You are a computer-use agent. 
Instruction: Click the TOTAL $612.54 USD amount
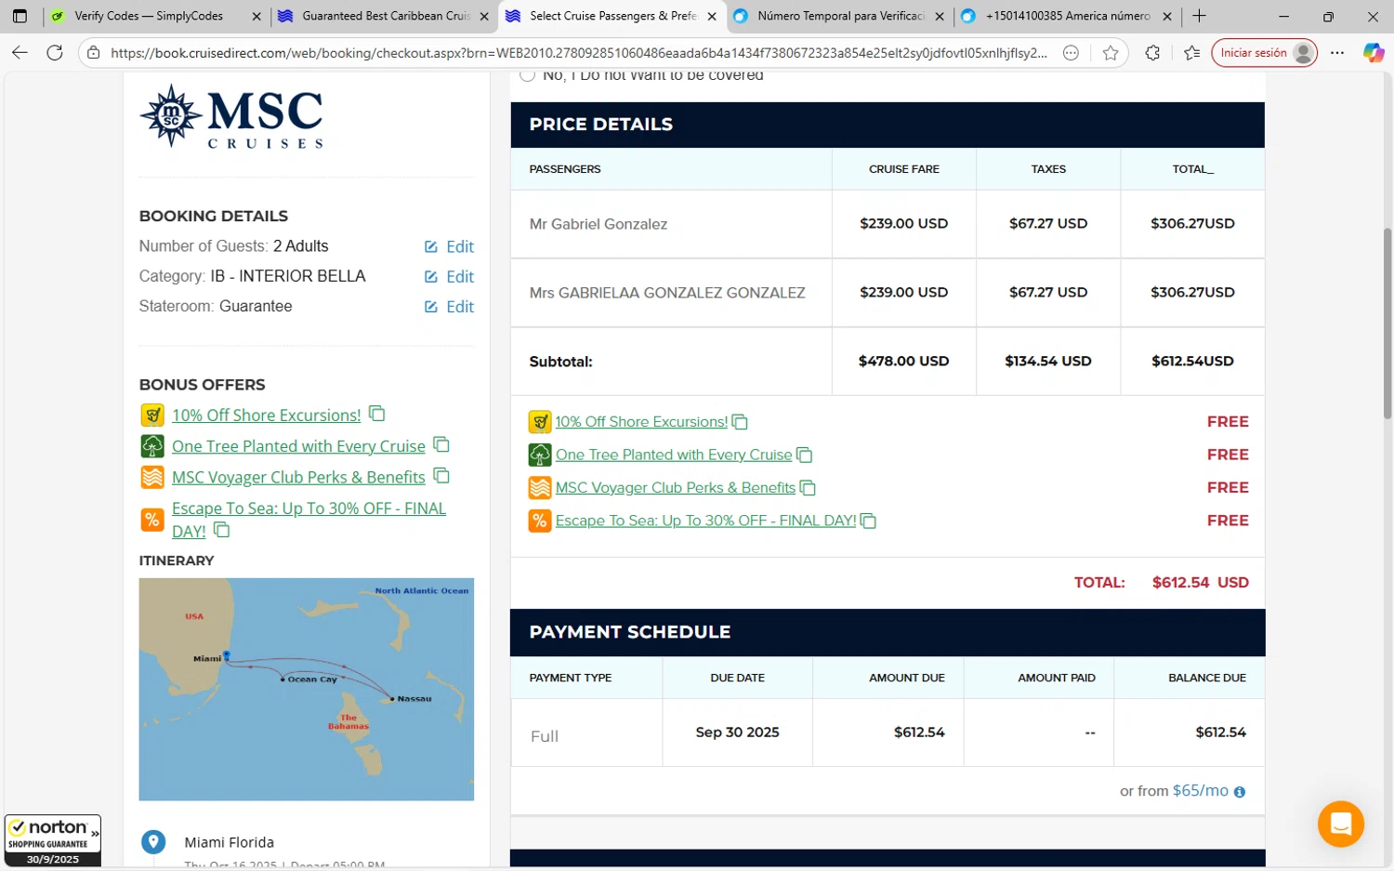click(x=1201, y=583)
